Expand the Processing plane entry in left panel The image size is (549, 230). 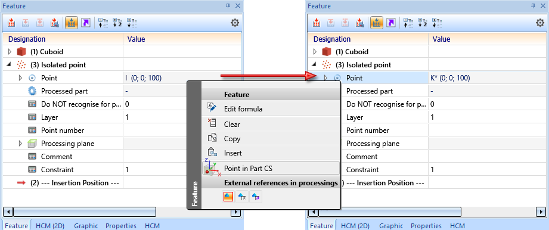(x=20, y=144)
